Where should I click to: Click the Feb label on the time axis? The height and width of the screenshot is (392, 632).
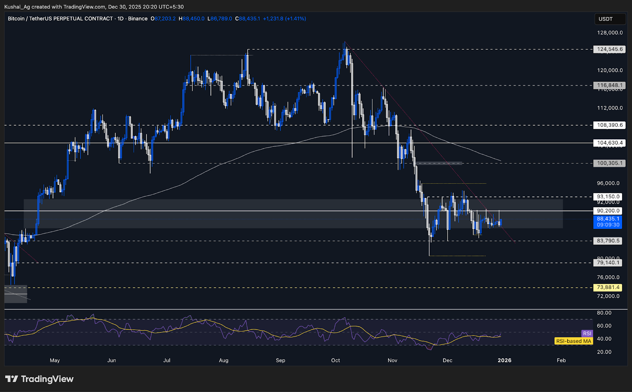pyautogui.click(x=561, y=360)
